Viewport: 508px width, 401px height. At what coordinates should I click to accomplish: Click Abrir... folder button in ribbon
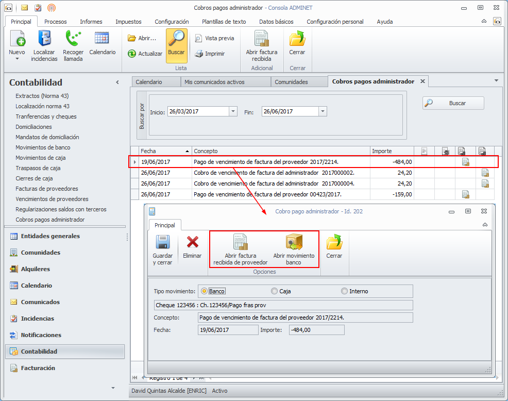coord(142,38)
